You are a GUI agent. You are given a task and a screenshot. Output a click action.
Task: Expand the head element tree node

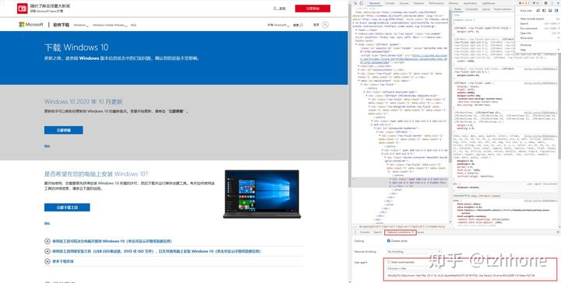pyautogui.click(x=356, y=30)
